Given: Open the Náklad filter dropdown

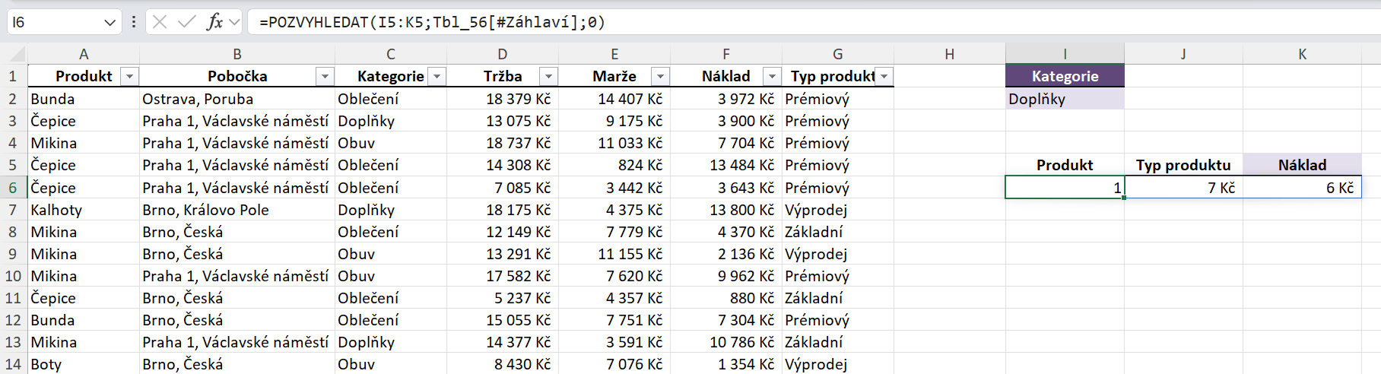Looking at the screenshot, I should coord(773,77).
